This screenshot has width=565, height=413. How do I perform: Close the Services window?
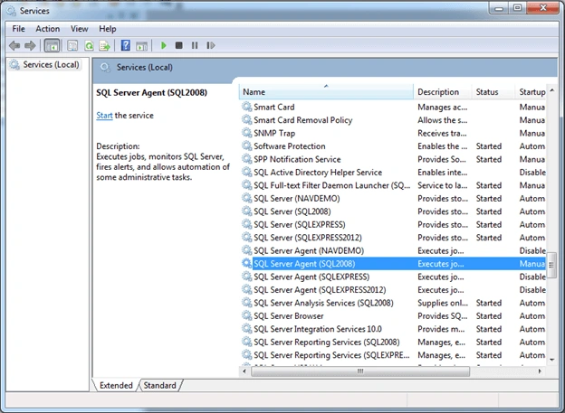[x=542, y=8]
